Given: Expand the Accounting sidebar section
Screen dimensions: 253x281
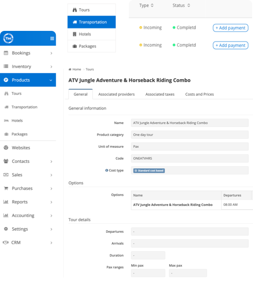Looking at the screenshot, I should coord(28,215).
